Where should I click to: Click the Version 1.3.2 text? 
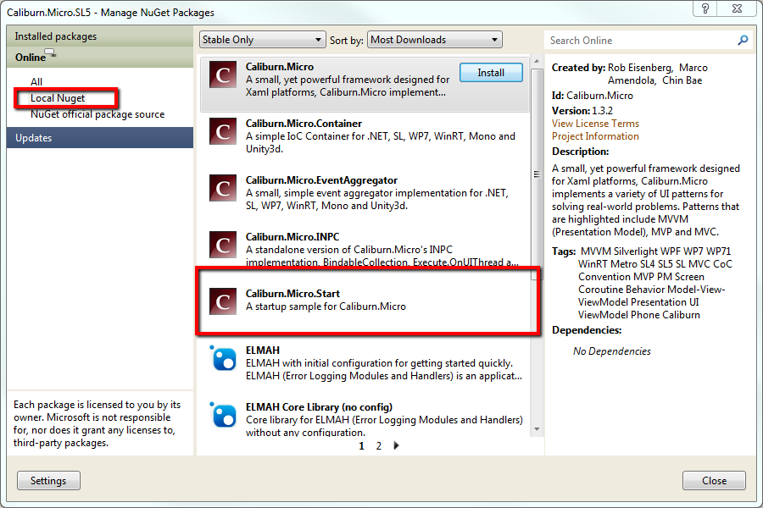click(x=582, y=111)
